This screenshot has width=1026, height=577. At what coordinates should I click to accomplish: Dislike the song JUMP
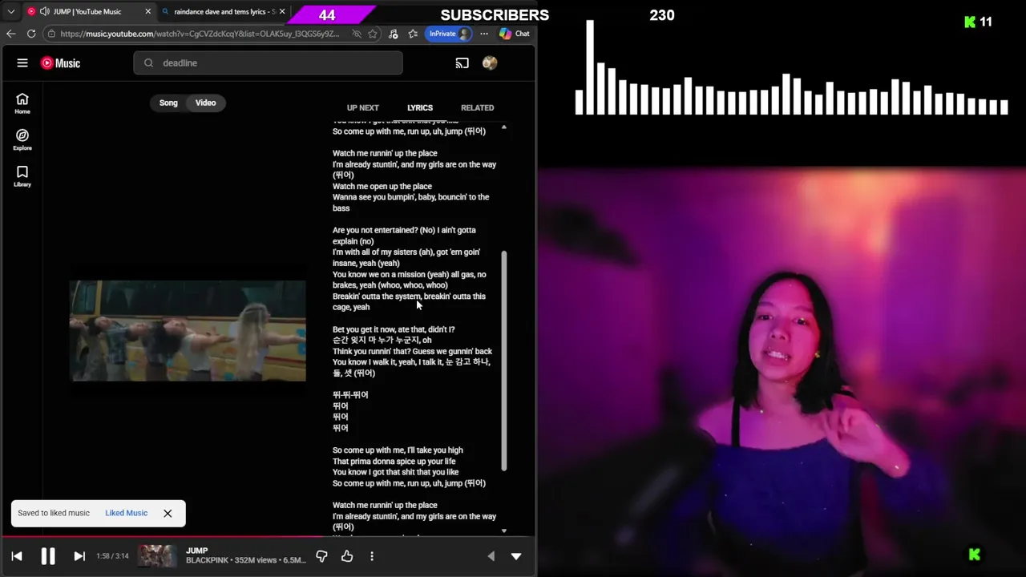click(x=321, y=556)
